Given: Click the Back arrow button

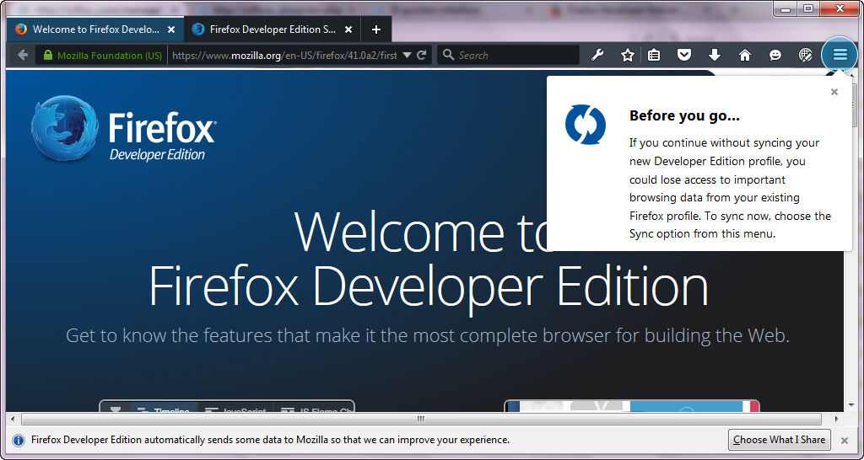Looking at the screenshot, I should point(23,55).
